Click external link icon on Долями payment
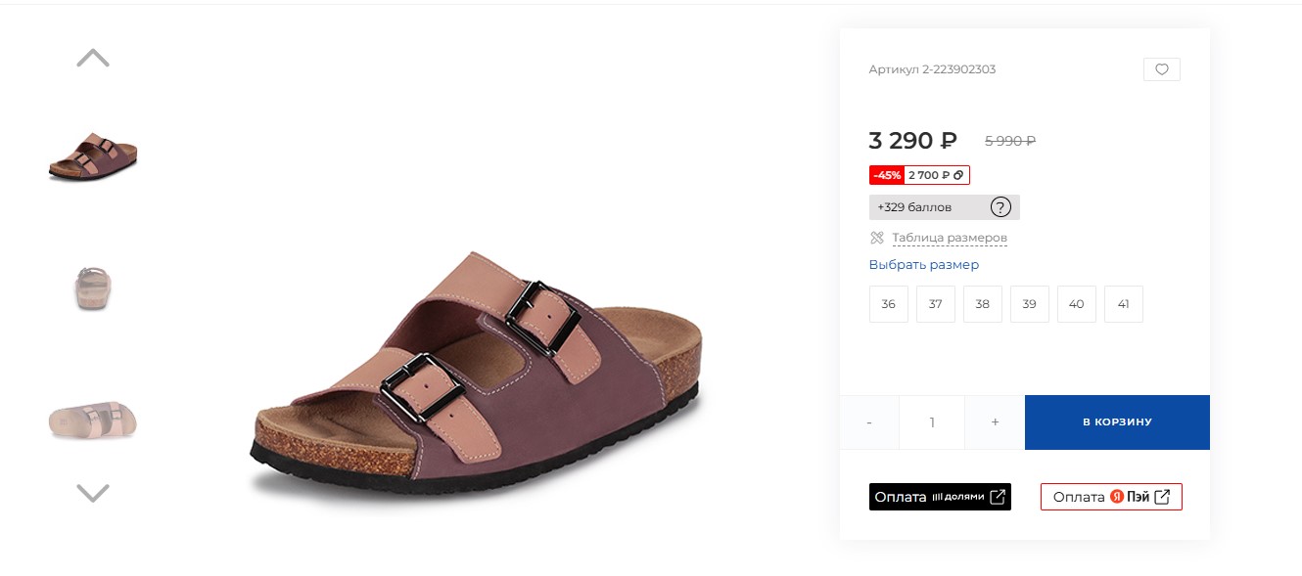The height and width of the screenshot is (576, 1302). pyautogui.click(x=998, y=497)
